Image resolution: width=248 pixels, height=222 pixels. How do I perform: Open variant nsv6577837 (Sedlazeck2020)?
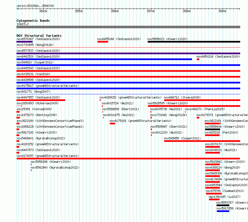tap(38, 51)
